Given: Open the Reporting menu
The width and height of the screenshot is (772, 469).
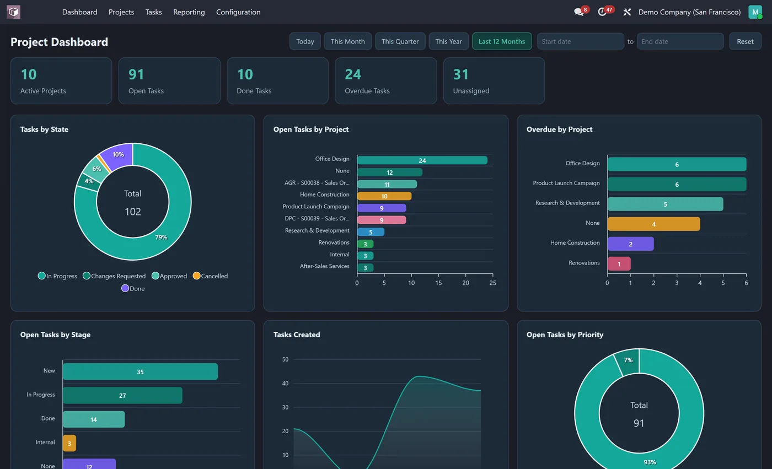Looking at the screenshot, I should 189,12.
